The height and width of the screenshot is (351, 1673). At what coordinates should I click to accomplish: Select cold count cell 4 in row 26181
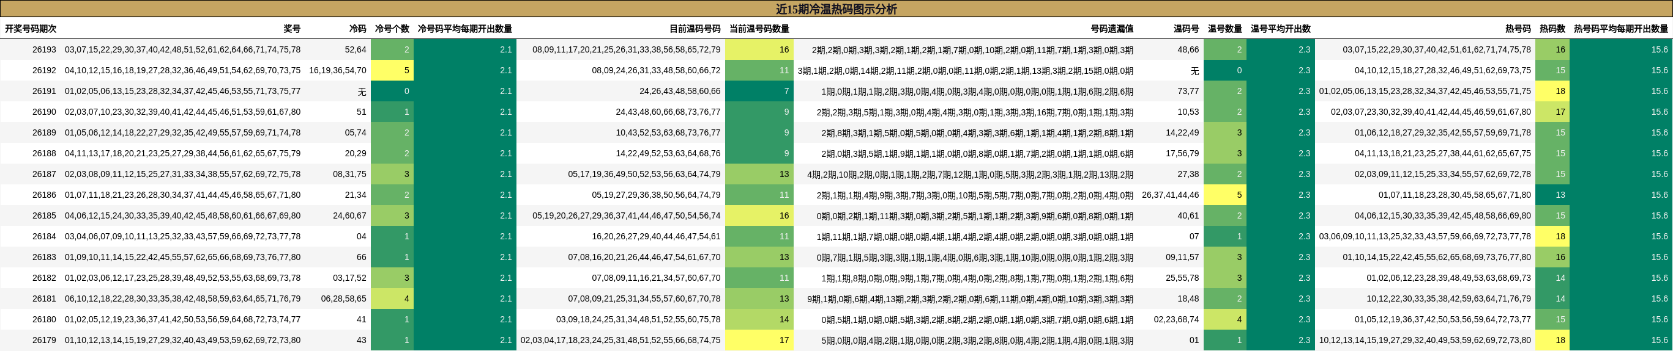(392, 299)
